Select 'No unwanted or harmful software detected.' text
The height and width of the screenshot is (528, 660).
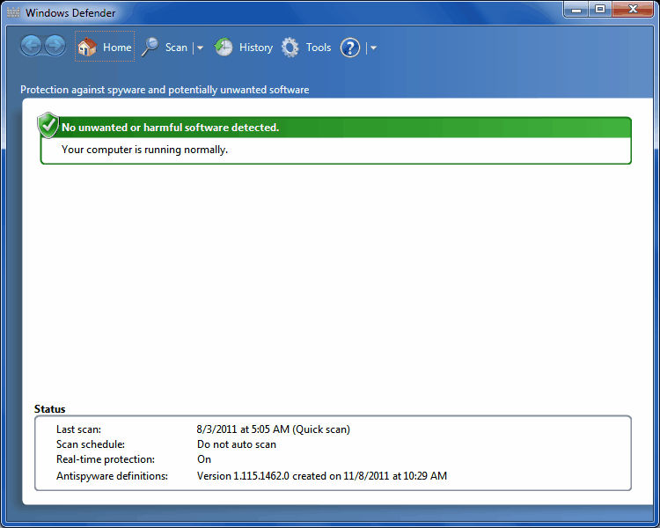click(170, 127)
